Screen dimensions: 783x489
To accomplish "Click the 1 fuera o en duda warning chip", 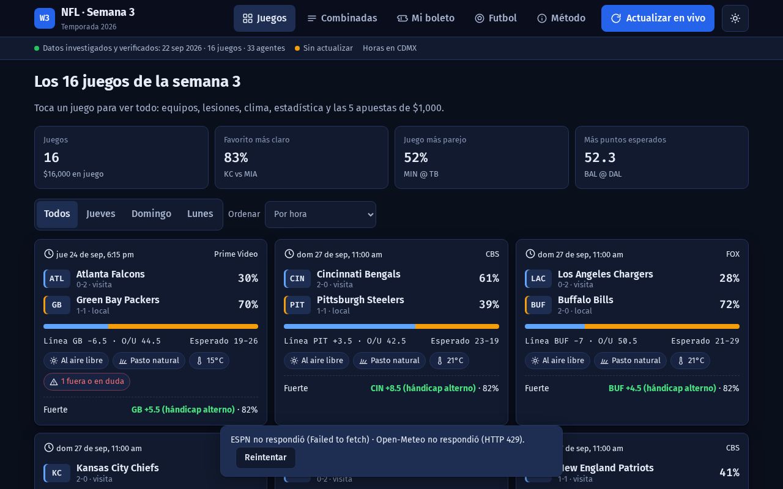I will pyautogui.click(x=87, y=381).
